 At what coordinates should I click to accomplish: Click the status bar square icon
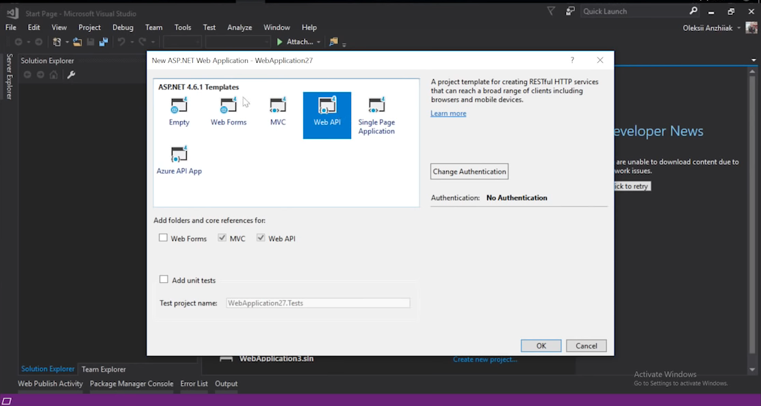tap(7, 401)
